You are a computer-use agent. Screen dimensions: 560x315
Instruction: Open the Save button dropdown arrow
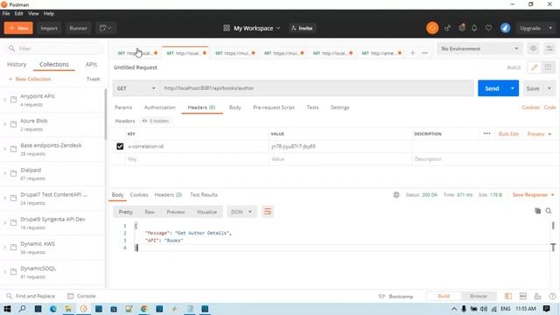click(549, 88)
